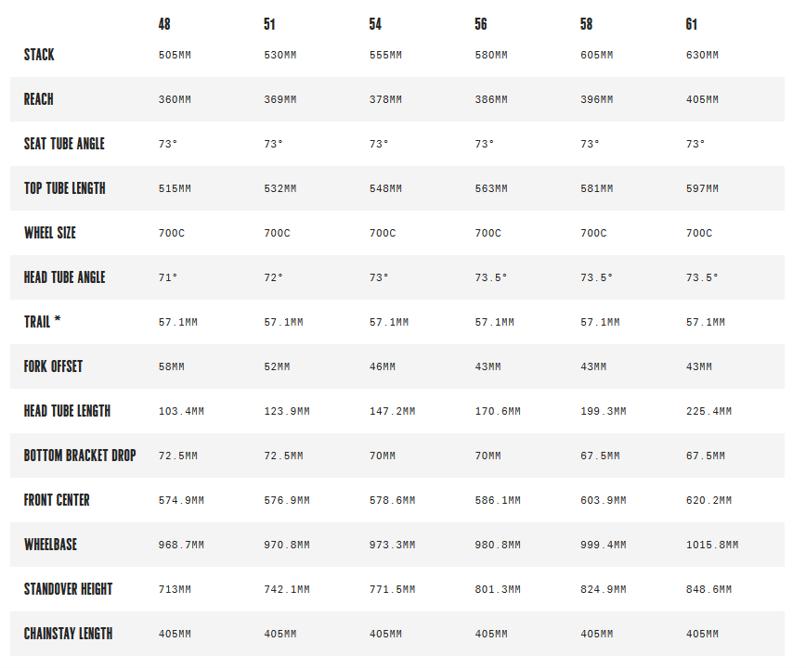The image size is (806, 668).
Task: Click the SEAT TUBE ANGLE row label
Action: coord(64,144)
